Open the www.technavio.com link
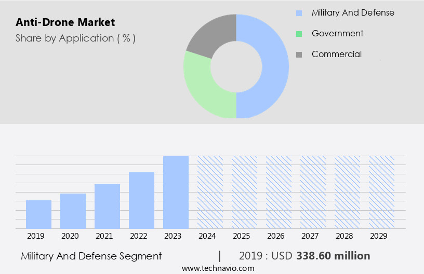The image size is (424, 274). (218, 268)
